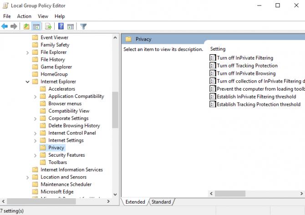This screenshot has width=305, height=215.
Task: Expand Corporate Settings node
Action: point(35,119)
